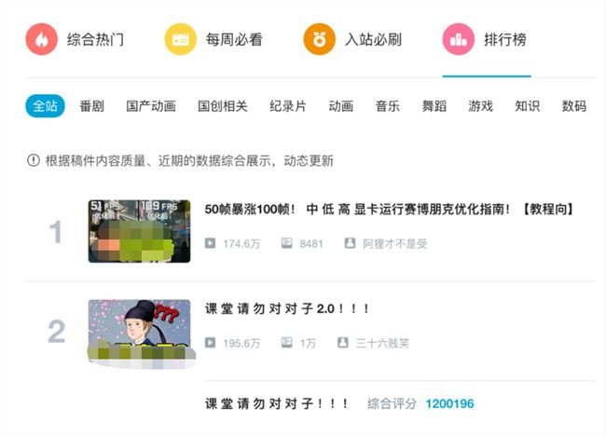The image size is (606, 436).
Task: Open the 纪录片 category
Action: pyautogui.click(x=288, y=106)
